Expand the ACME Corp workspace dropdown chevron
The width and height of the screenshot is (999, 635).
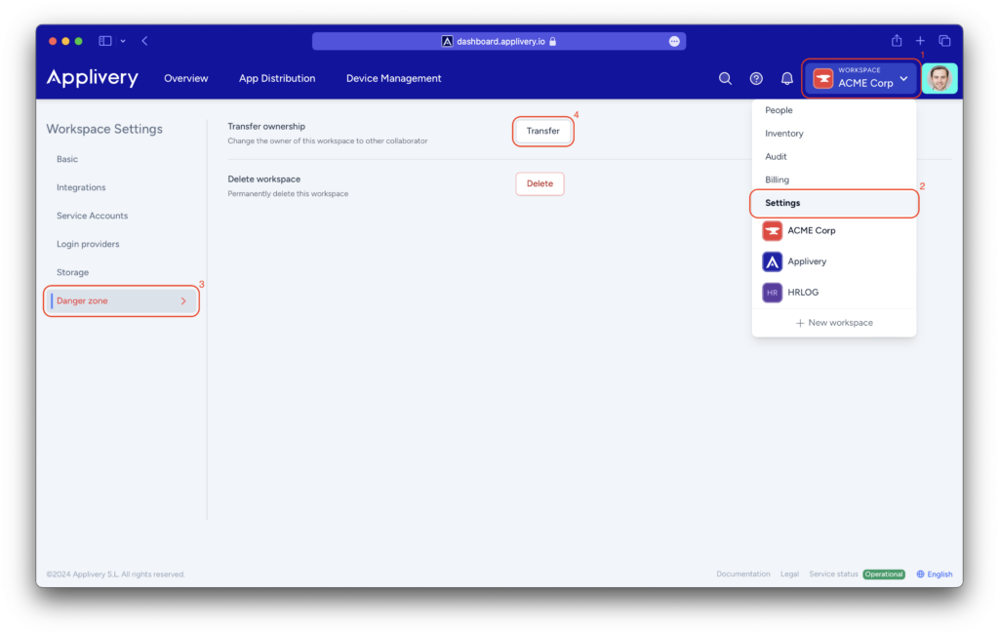[903, 78]
